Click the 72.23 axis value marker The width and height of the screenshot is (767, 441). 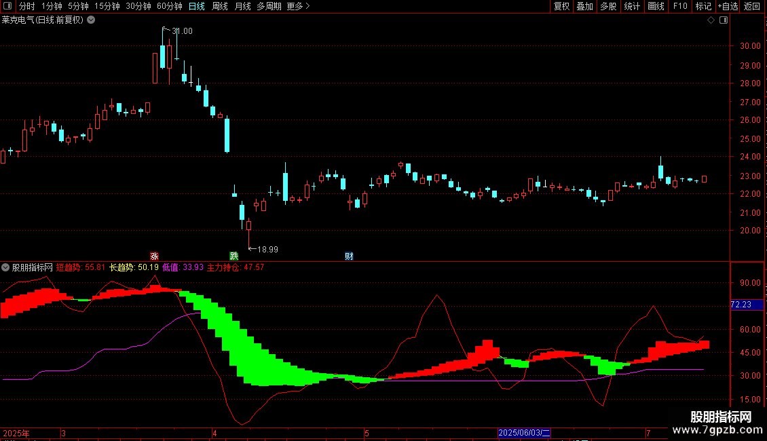click(x=747, y=305)
